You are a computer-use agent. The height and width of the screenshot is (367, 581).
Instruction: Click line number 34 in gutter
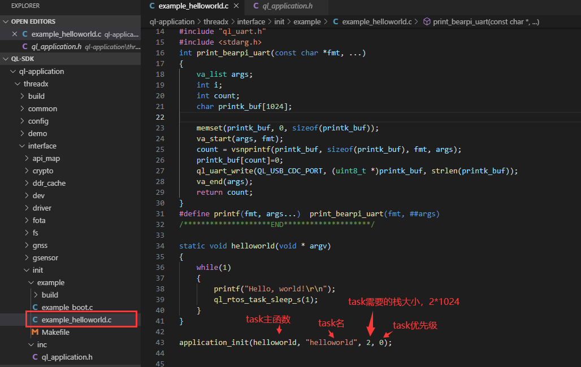160,246
